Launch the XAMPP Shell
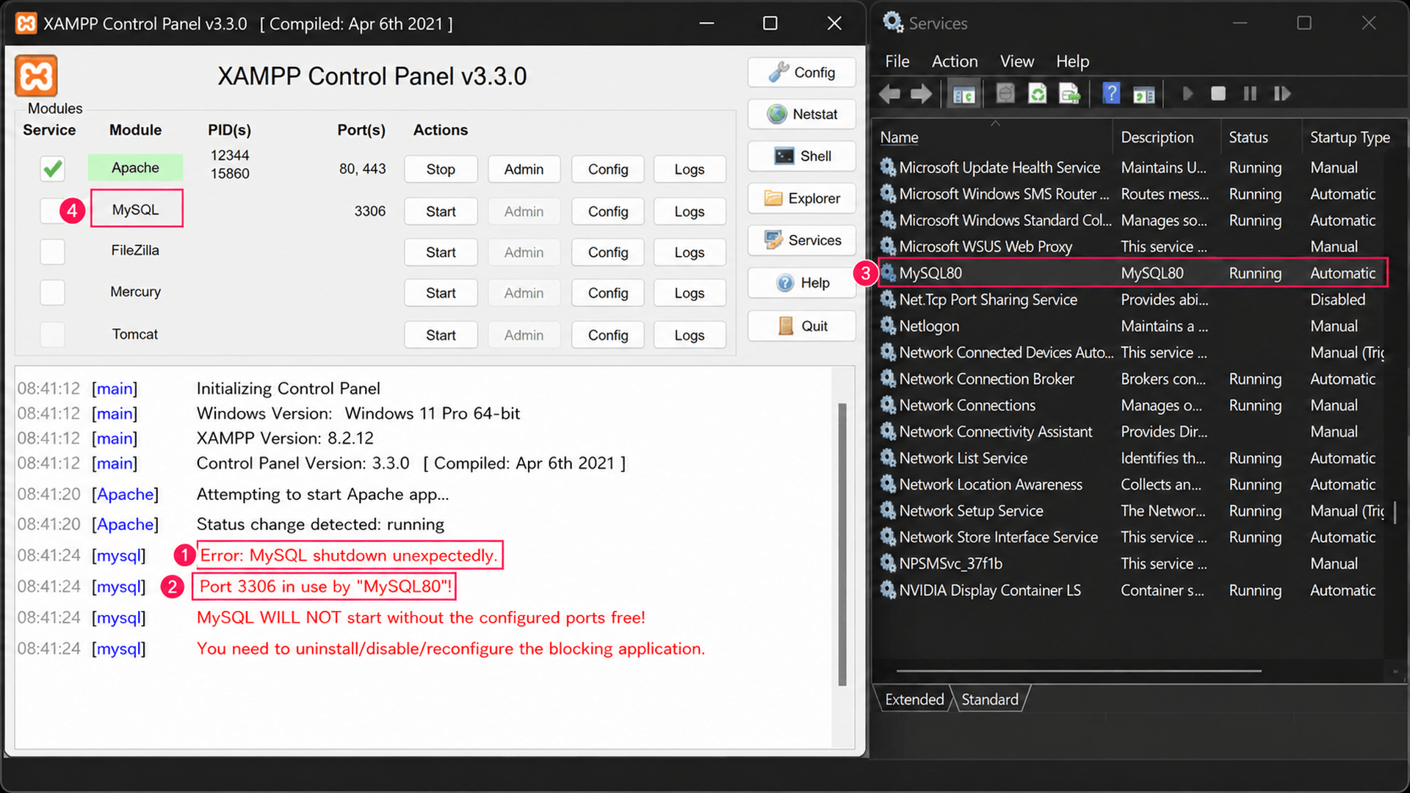Image resolution: width=1410 pixels, height=793 pixels. pos(802,156)
